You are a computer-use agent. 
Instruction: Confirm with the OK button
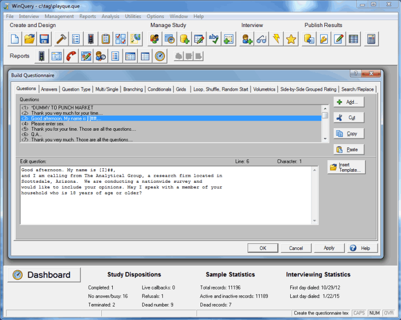pos(263,248)
